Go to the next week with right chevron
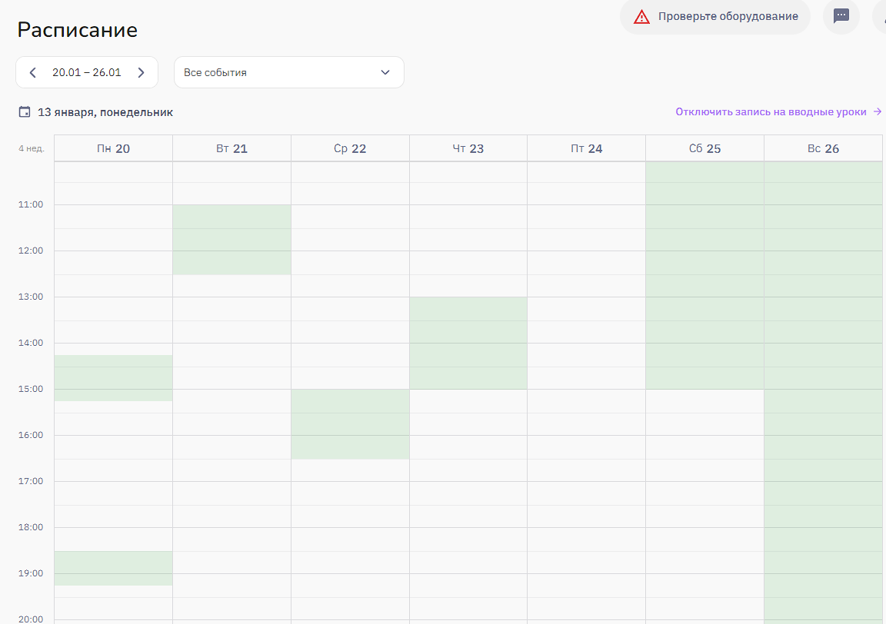The height and width of the screenshot is (624, 886). pos(141,73)
